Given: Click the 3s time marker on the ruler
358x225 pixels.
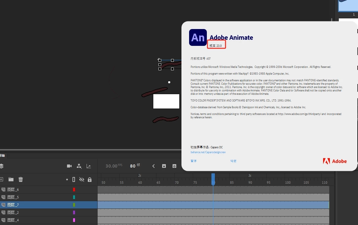Looking at the screenshot, I should (x=250, y=175).
